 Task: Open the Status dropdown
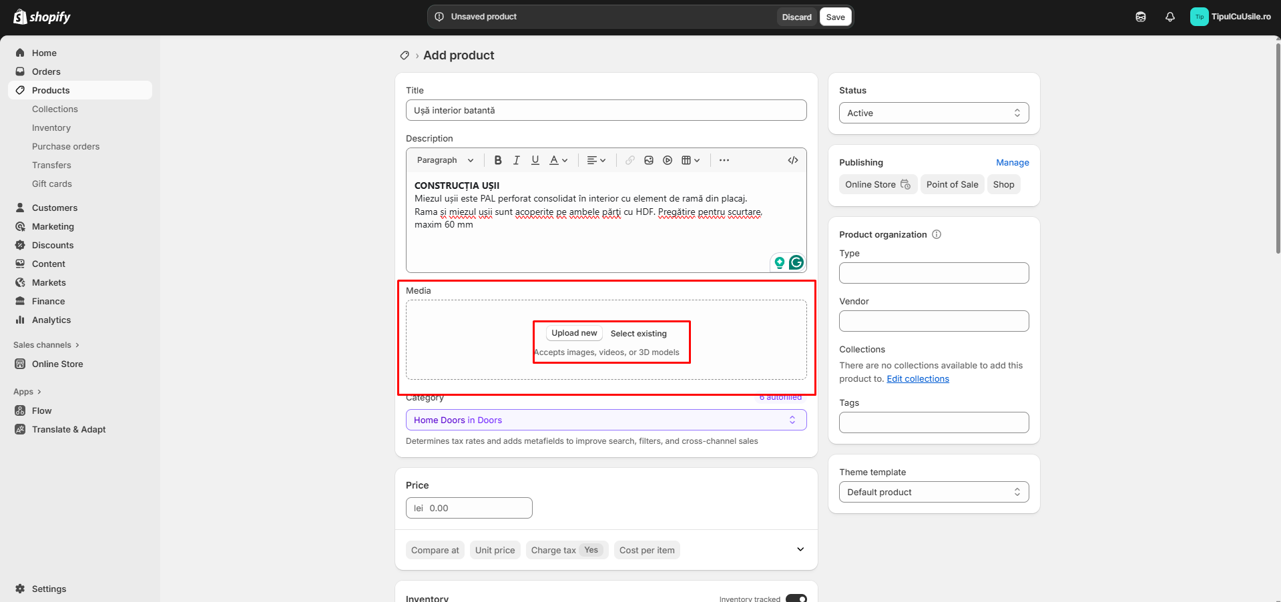933,113
